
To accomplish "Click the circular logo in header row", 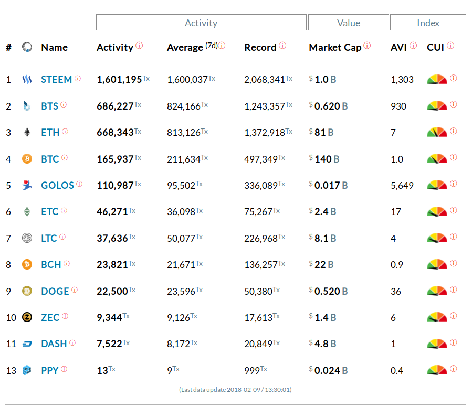I will coord(27,47).
